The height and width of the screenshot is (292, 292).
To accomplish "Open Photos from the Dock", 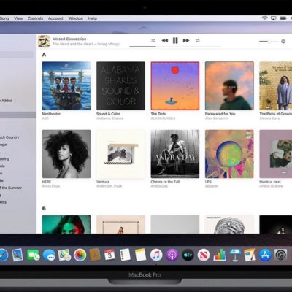I will [80, 255].
